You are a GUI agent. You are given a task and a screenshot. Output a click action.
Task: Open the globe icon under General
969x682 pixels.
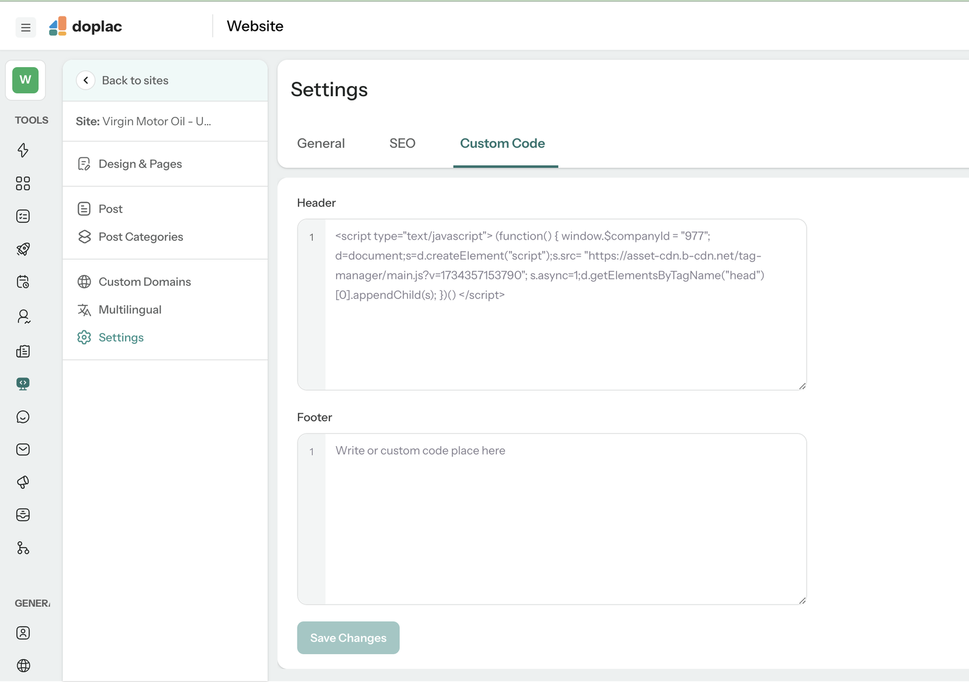(23, 666)
